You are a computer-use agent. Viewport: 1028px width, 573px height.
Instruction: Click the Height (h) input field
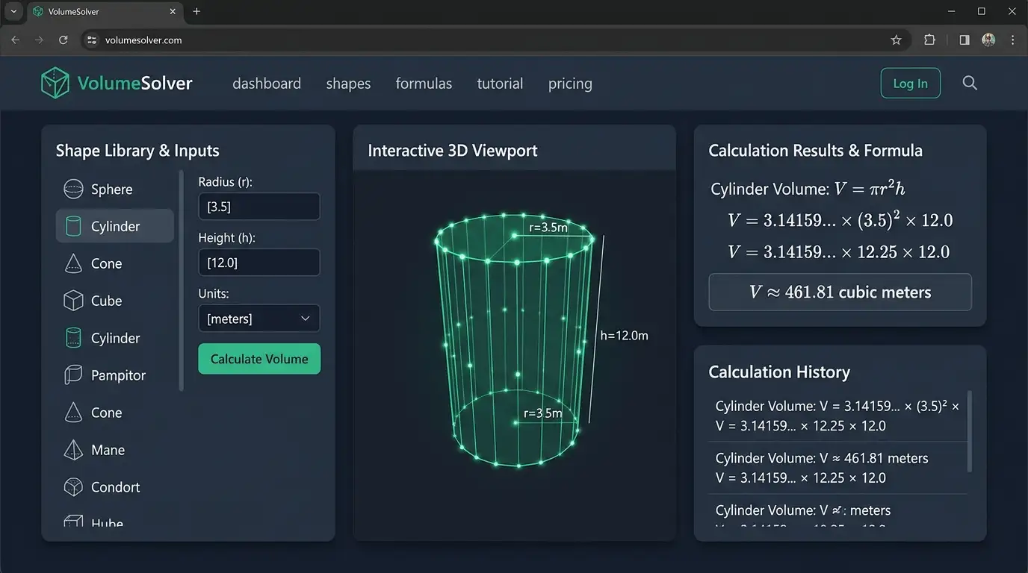(x=258, y=263)
